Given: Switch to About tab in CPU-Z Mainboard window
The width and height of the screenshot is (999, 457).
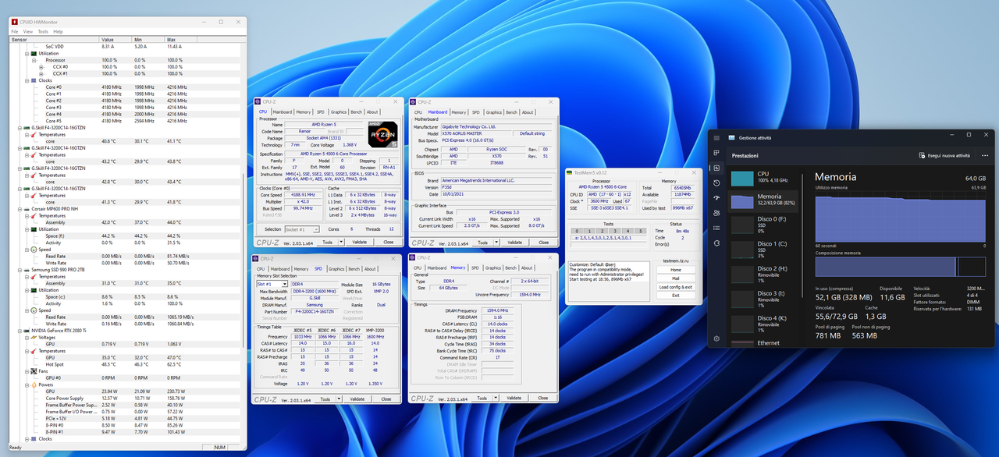Looking at the screenshot, I should (x=528, y=112).
